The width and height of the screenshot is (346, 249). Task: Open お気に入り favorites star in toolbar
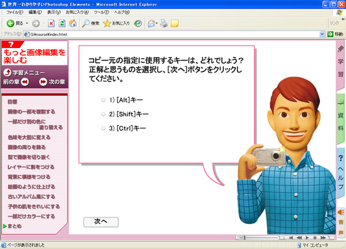click(x=116, y=24)
